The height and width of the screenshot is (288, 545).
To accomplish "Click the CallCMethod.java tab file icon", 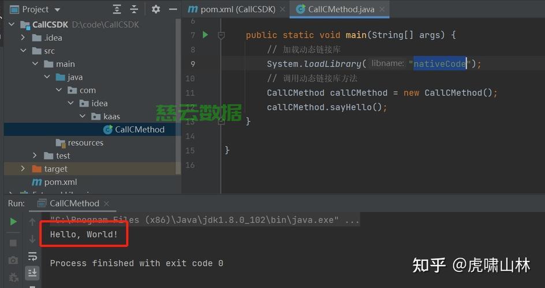I will [301, 9].
